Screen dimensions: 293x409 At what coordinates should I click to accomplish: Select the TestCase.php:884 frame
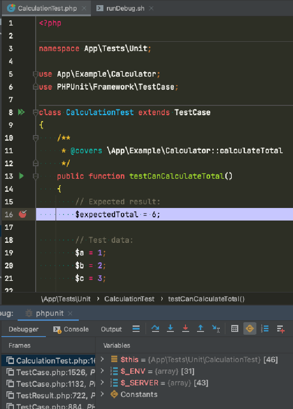pyautogui.click(x=48, y=406)
